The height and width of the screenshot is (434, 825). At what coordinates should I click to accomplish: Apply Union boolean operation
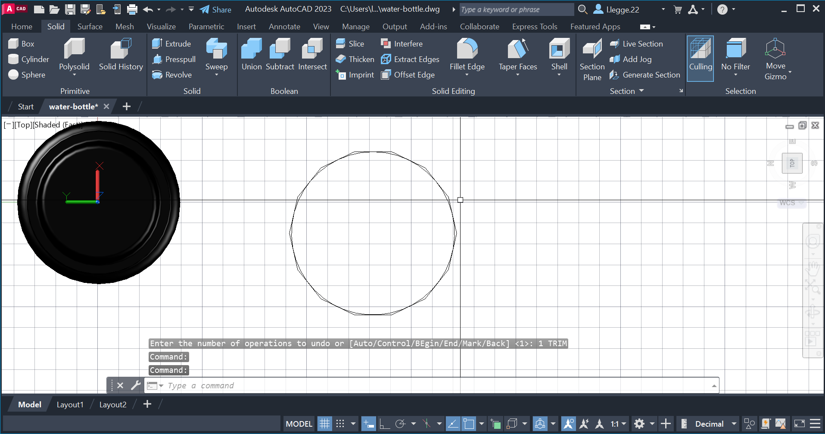tap(252, 54)
